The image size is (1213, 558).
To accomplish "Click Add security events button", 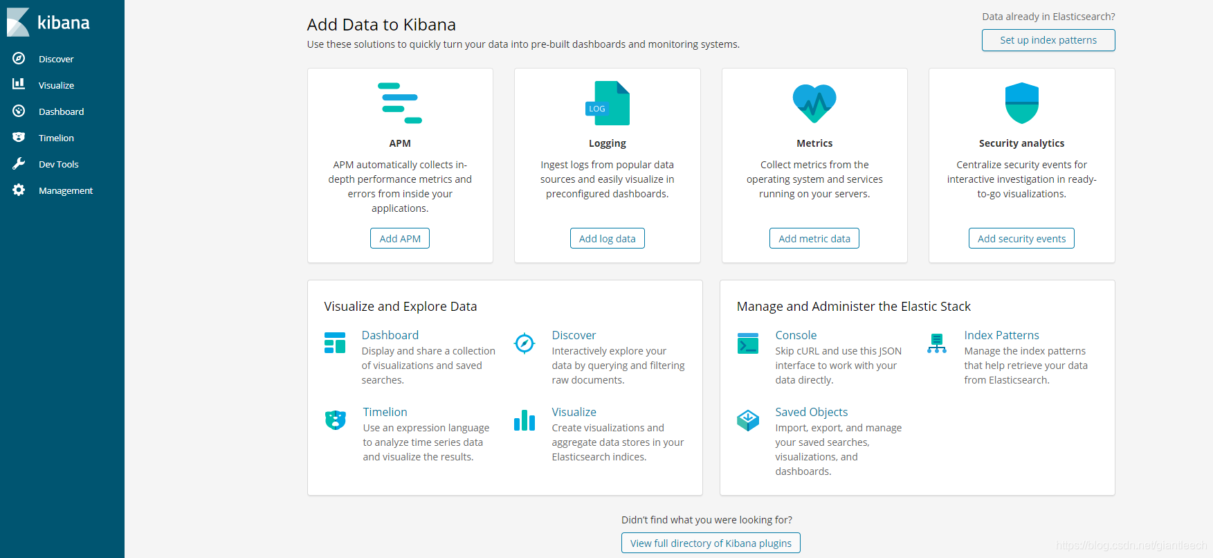I will click(x=1021, y=238).
